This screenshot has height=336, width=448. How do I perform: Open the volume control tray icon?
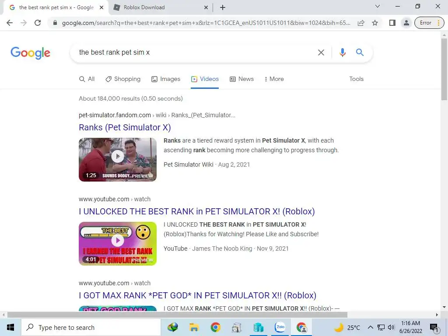click(391, 327)
